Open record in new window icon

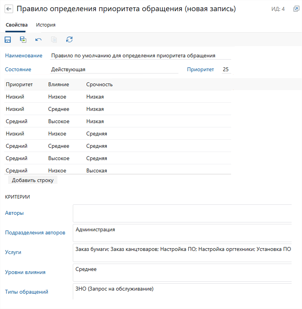[295, 9]
